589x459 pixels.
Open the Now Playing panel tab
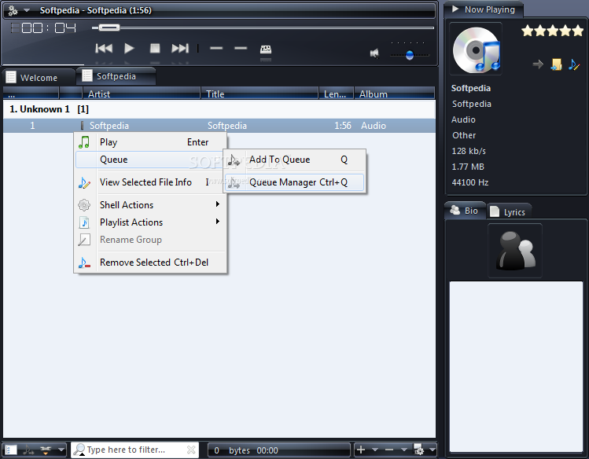click(484, 9)
